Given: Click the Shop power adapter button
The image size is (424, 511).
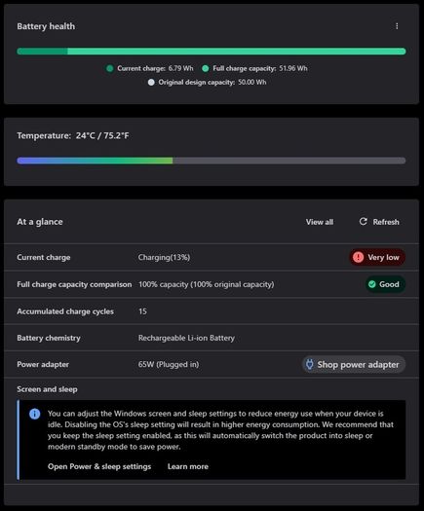Looking at the screenshot, I should click(x=354, y=364).
